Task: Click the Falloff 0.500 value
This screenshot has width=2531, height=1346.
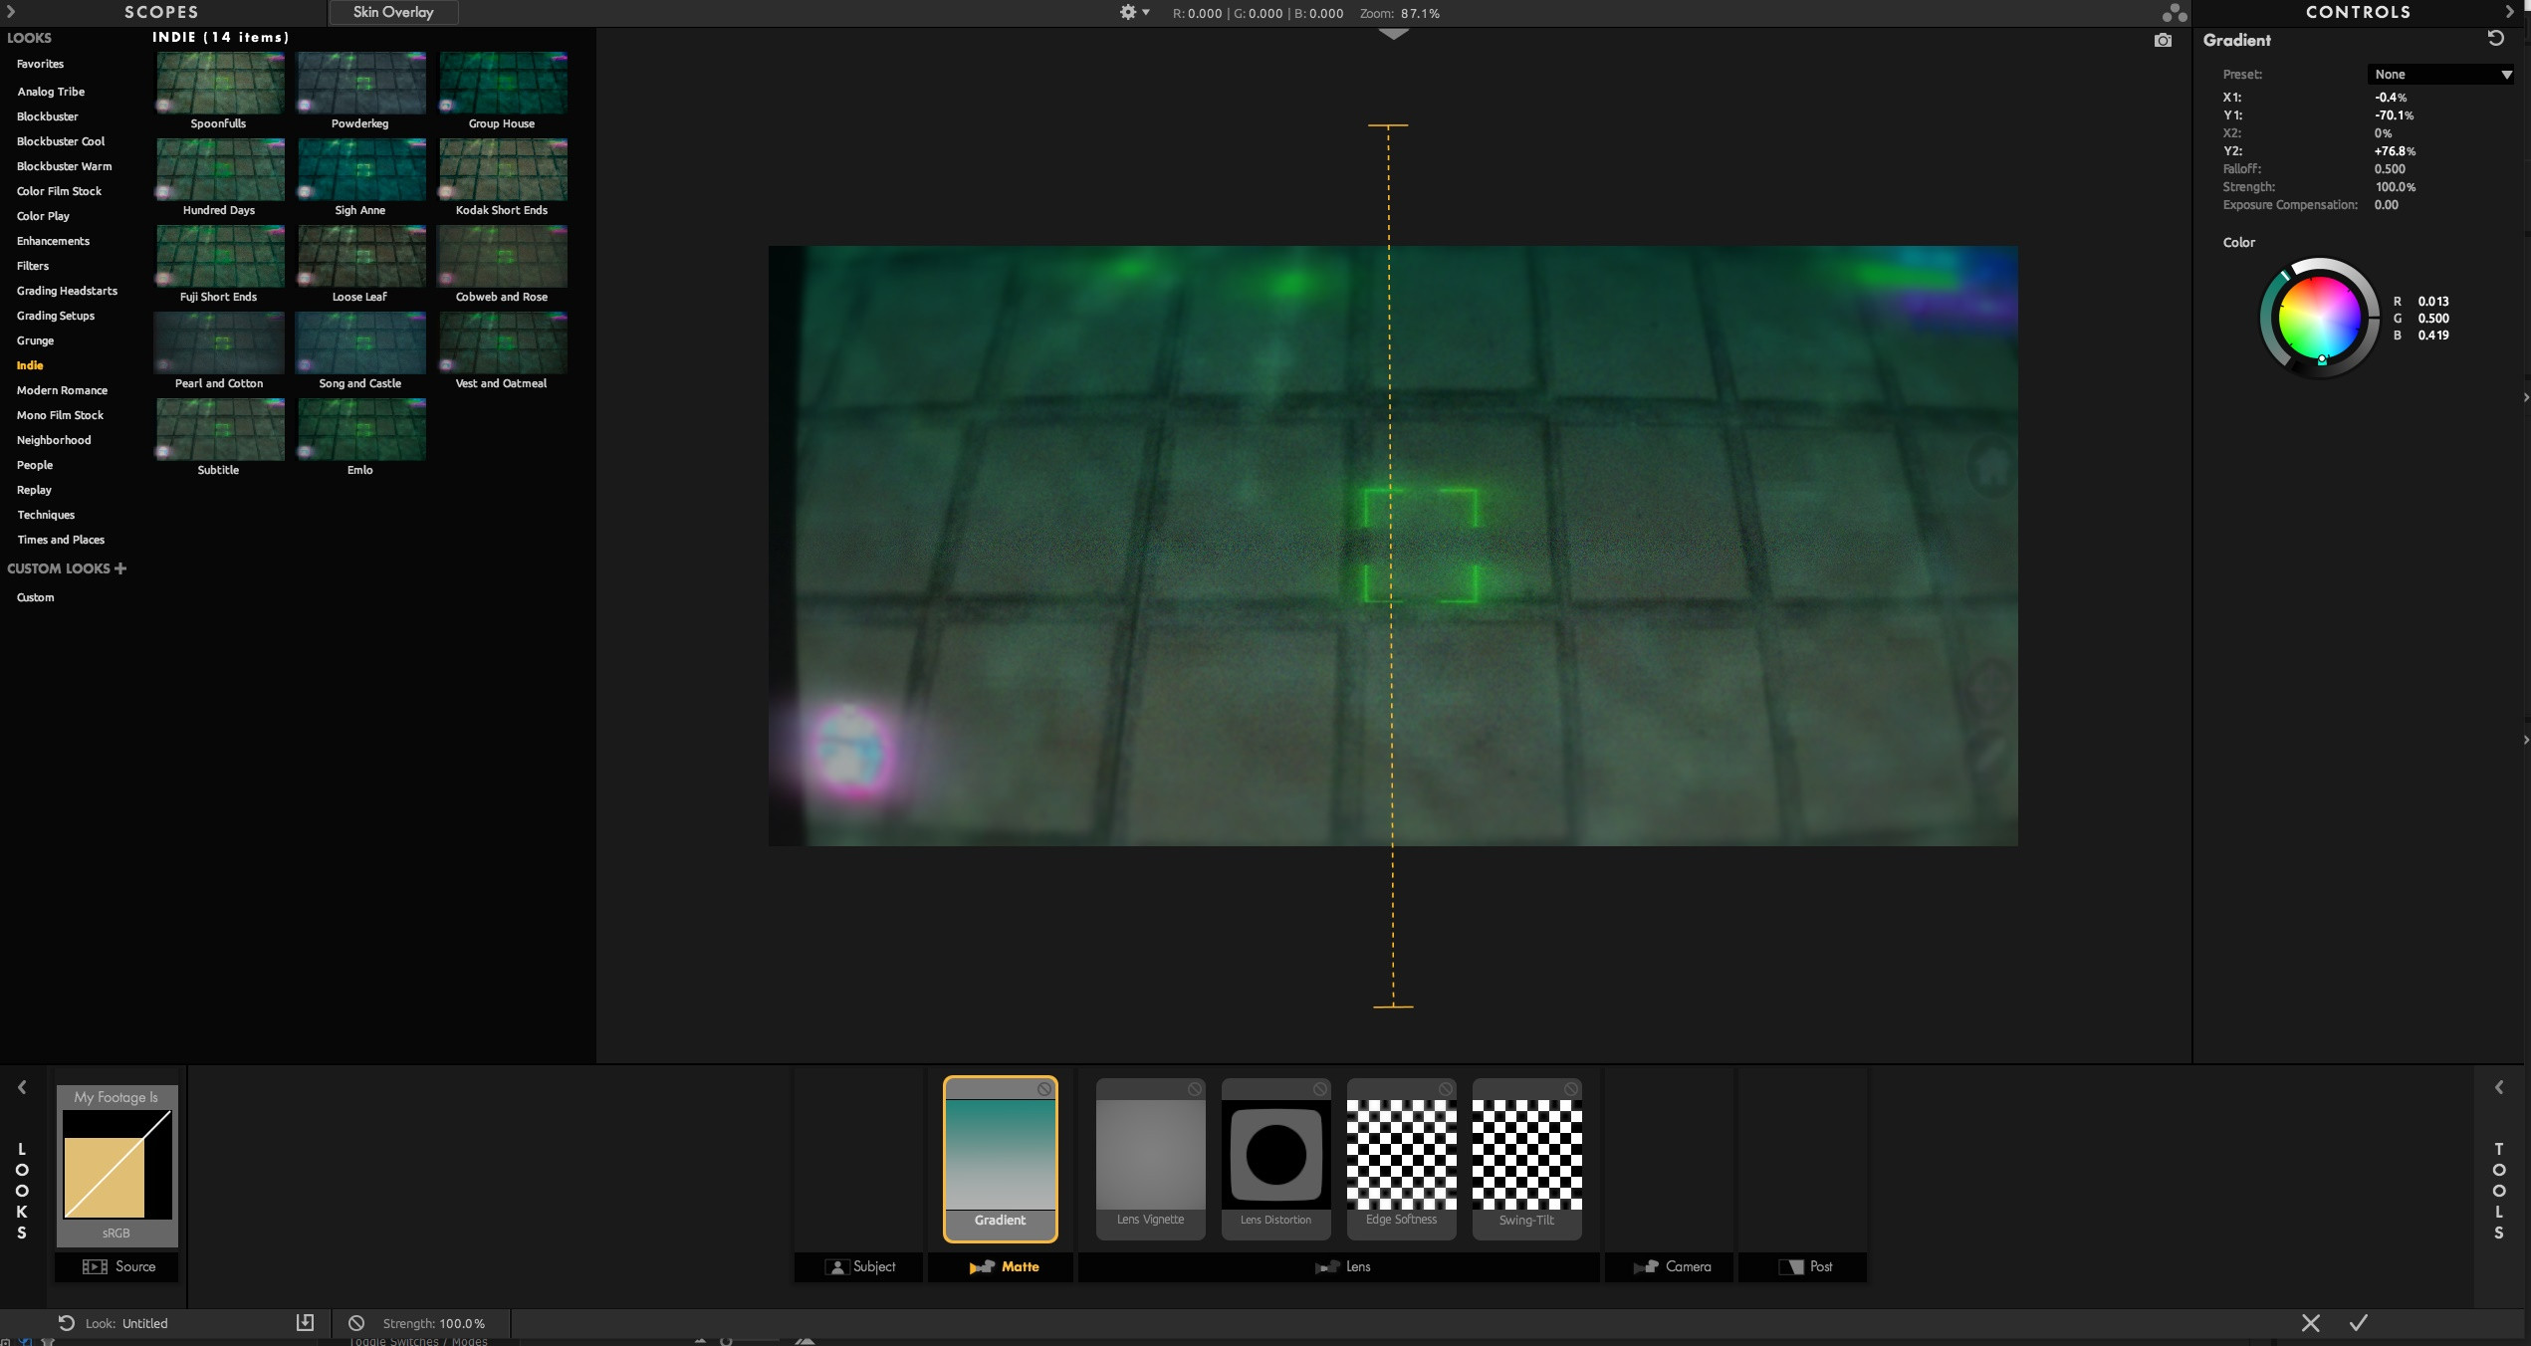Action: pos(2389,169)
